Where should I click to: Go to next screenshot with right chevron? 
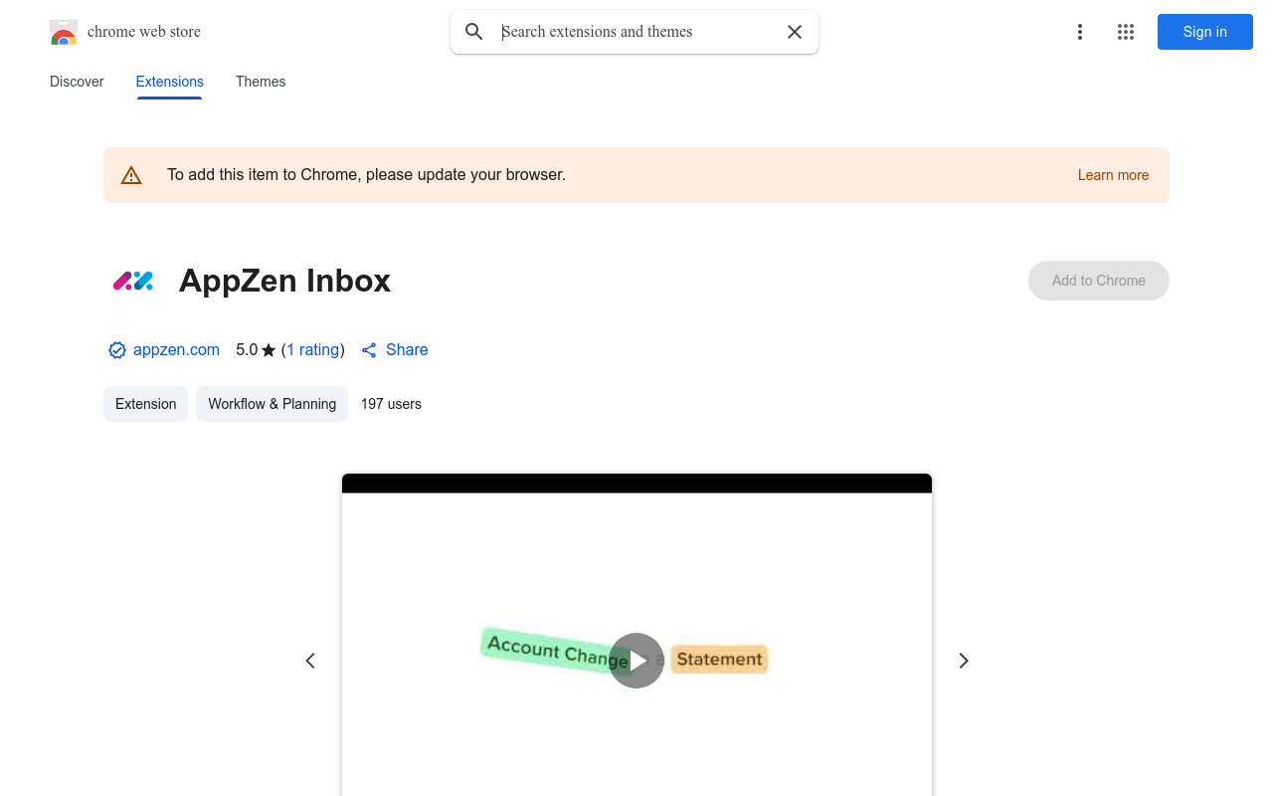(963, 661)
